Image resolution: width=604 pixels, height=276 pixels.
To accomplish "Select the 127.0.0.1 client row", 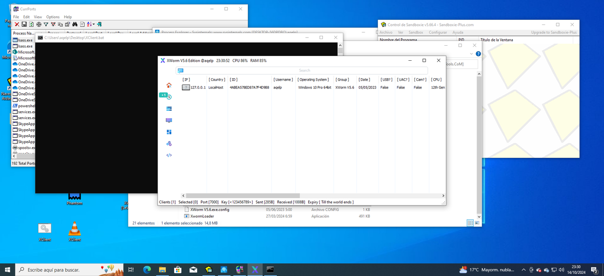I will point(313,87).
